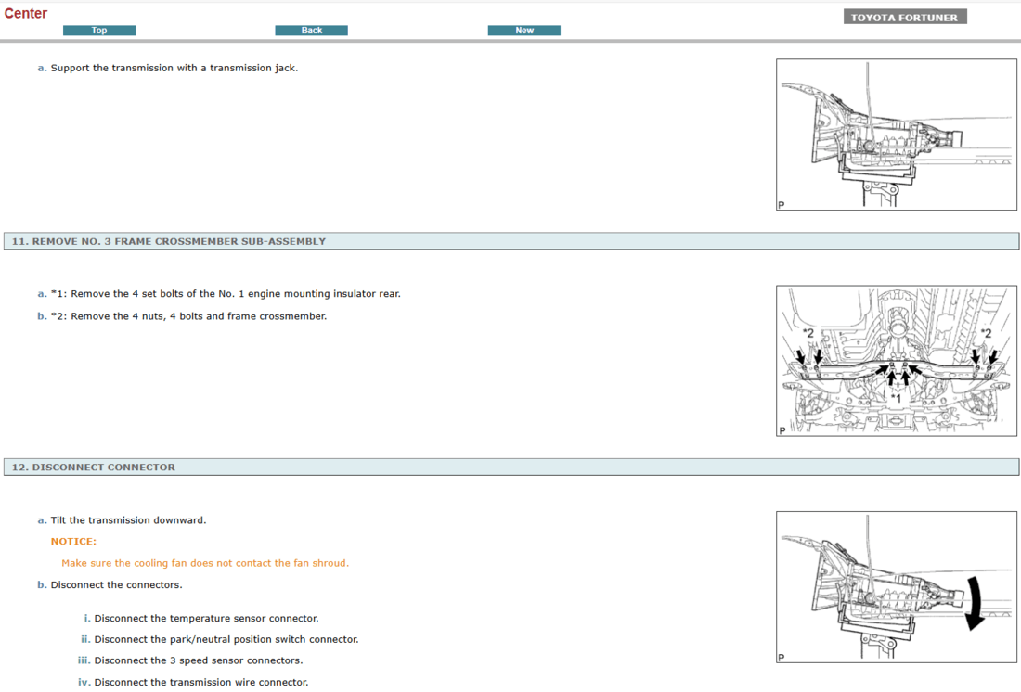Click the New button
The image size is (1021, 692).
523,31
